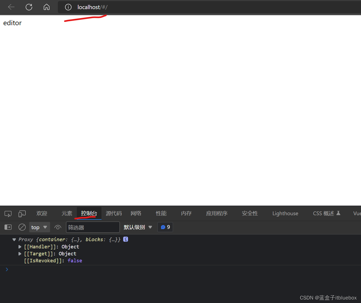The width and height of the screenshot is (361, 303).
Task: Open the 默认级别 log level dropdown
Action: (x=138, y=227)
